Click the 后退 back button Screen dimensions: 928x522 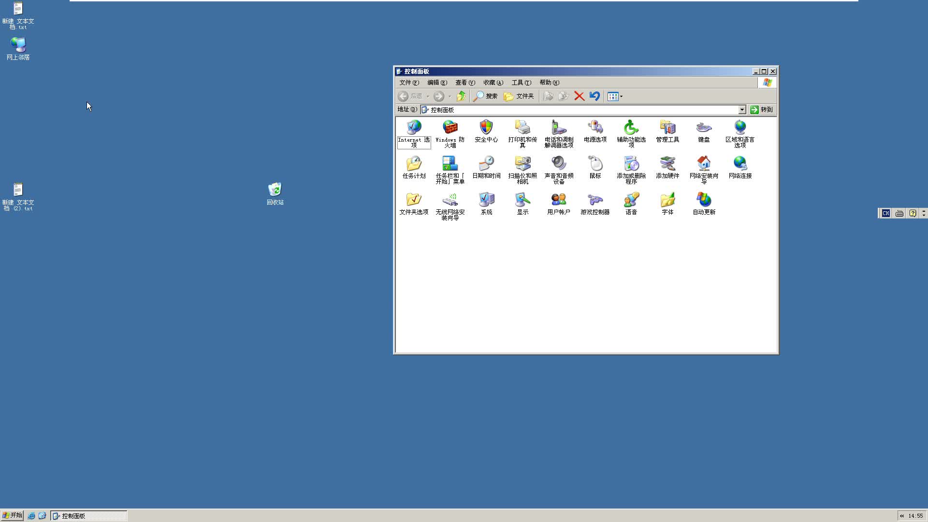[x=410, y=96]
